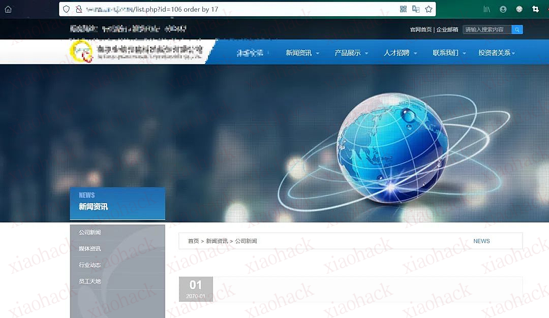549x318 pixels.
Task: Open the 企业邮箱 link
Action: 447,29
